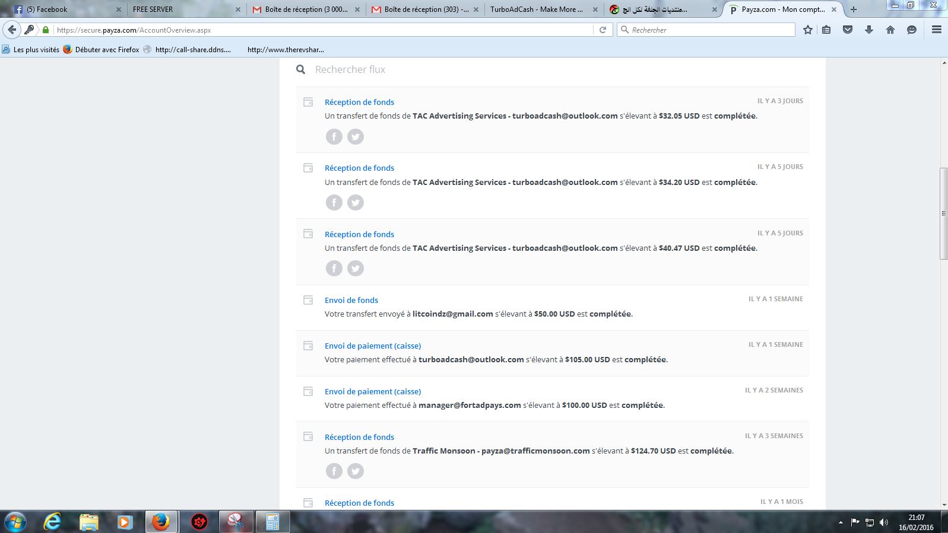Viewport: 948px width, 533px height.
Task: Open Envoi de paiement (caisse) for $100.00
Action: click(x=373, y=391)
